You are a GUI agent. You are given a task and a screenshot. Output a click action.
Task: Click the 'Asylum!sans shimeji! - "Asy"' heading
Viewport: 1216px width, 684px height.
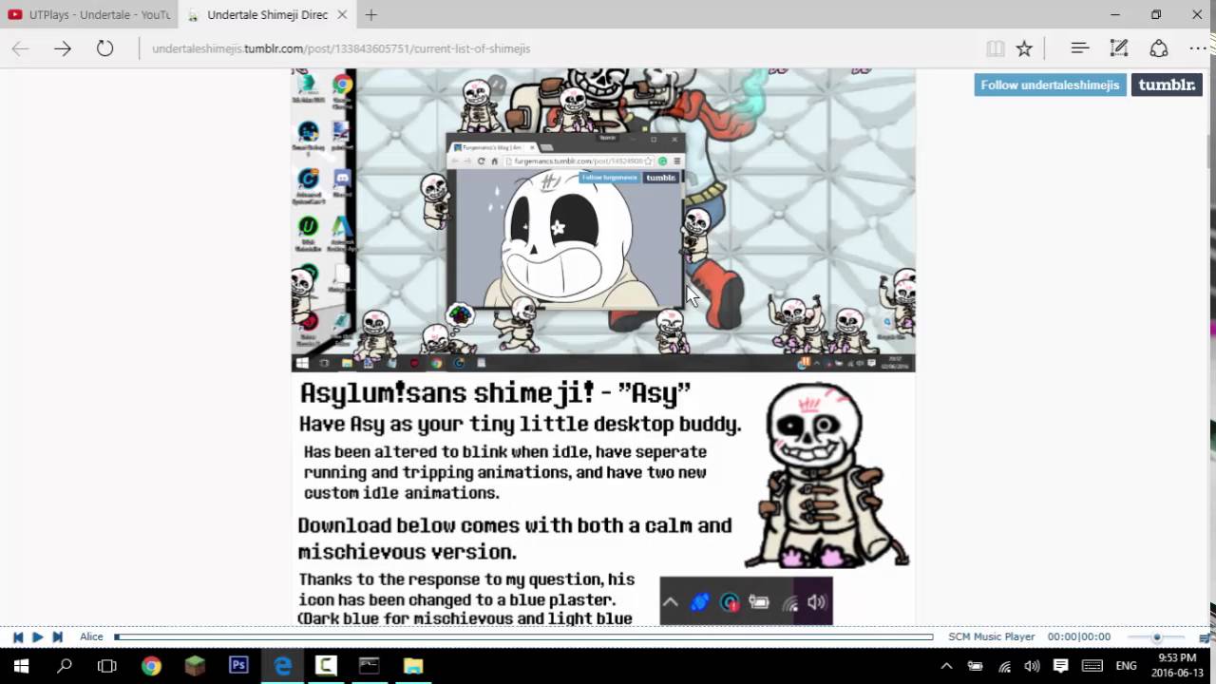coord(495,393)
